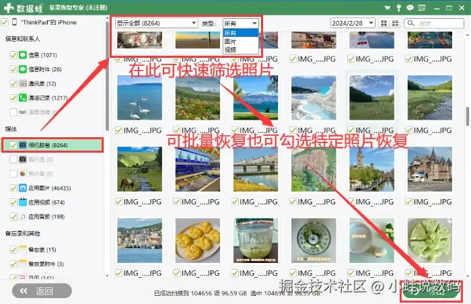471x304 pixels.
Task: Click the 应用音频 music note icon
Action: click(23, 217)
